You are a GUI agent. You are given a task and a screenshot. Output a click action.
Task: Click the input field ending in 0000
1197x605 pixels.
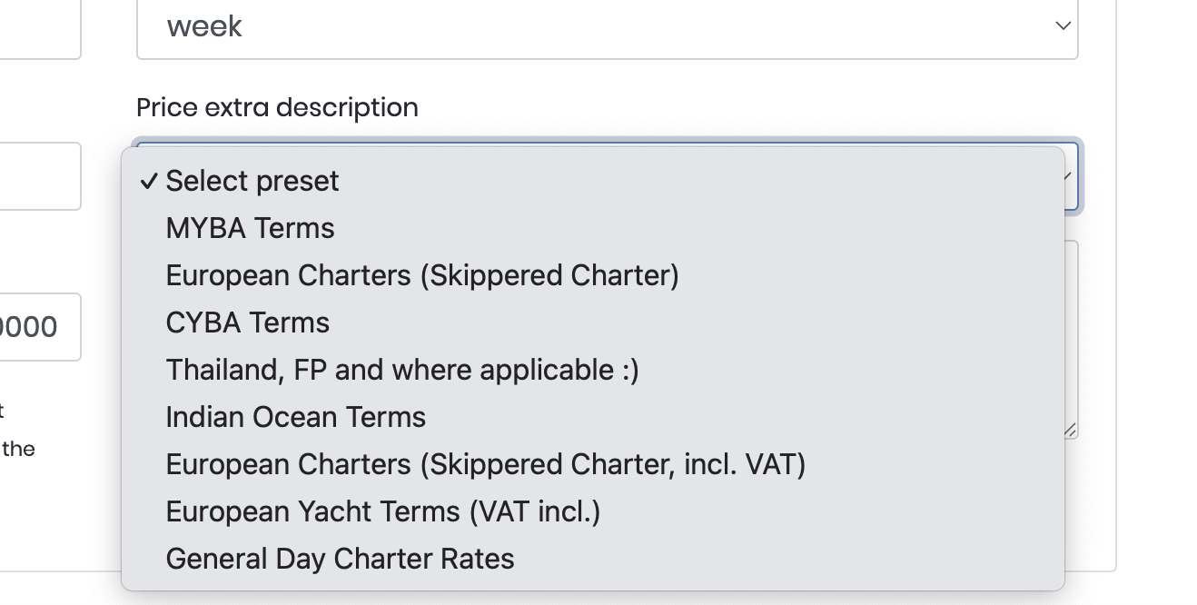point(39,327)
